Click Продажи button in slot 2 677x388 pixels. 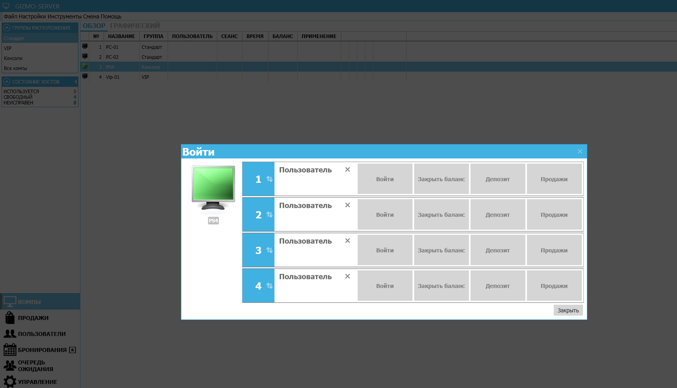coord(554,215)
